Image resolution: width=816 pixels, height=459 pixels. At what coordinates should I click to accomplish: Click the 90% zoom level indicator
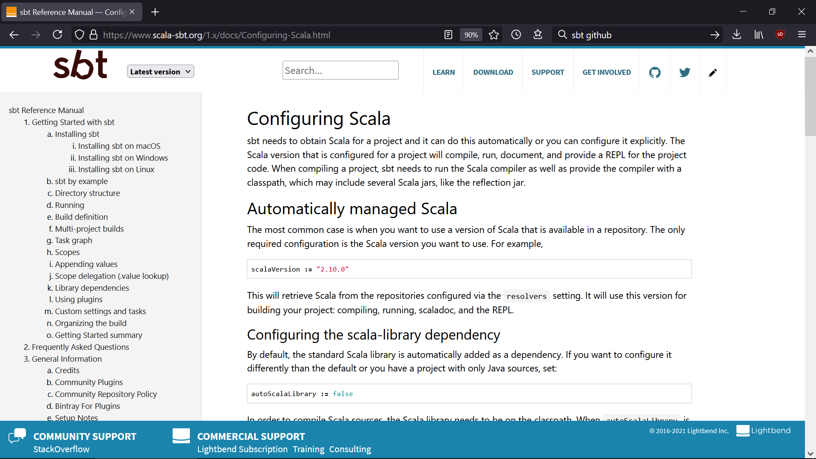pos(471,35)
